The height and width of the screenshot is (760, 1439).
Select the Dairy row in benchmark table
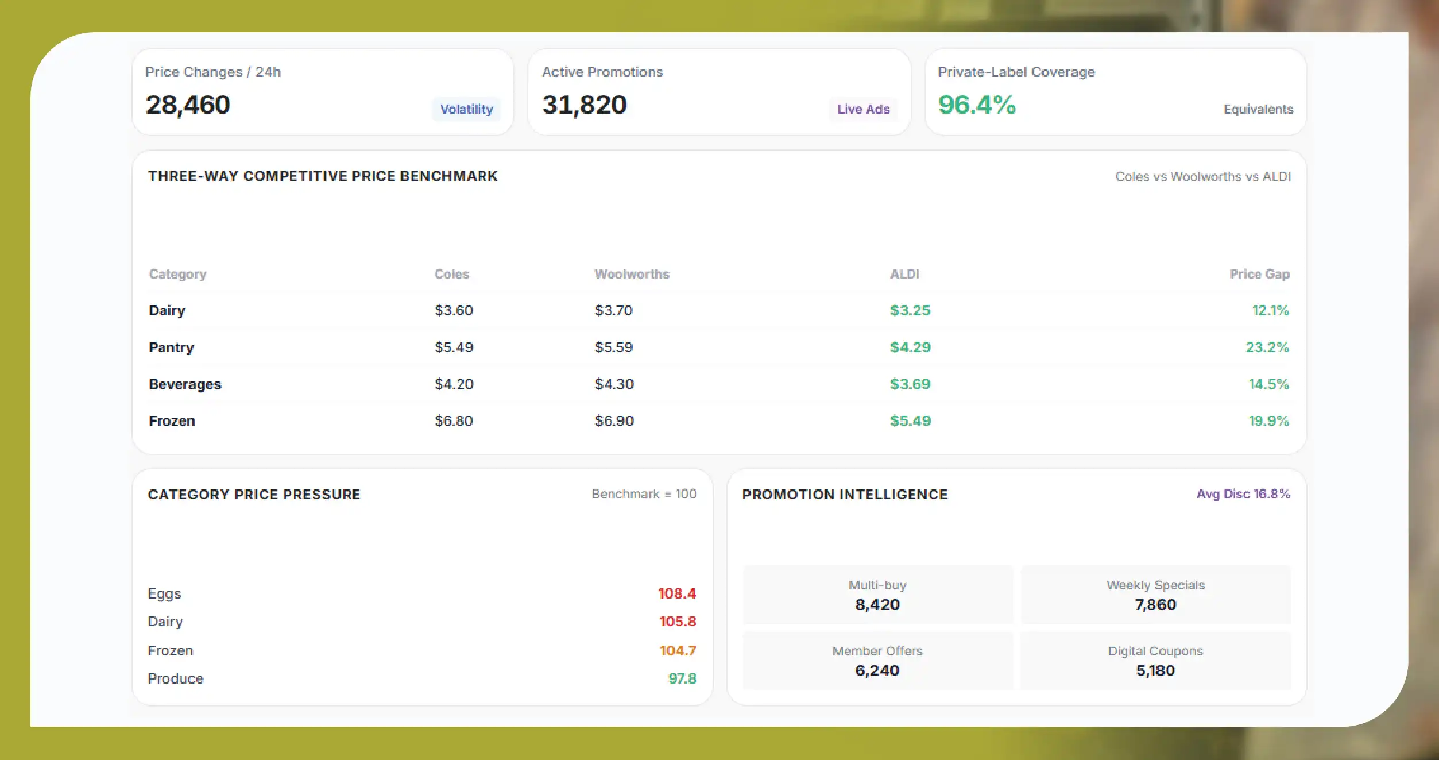click(719, 311)
